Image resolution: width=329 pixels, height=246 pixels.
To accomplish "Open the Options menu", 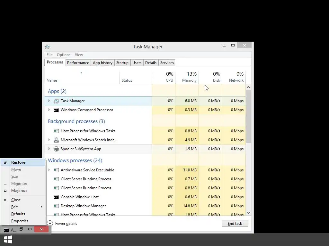I will click(64, 55).
